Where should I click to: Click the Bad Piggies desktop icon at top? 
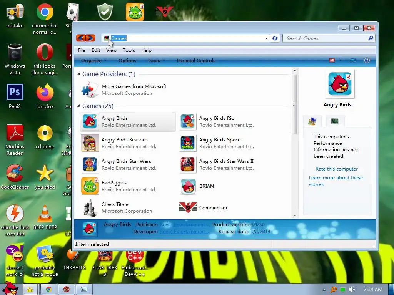(x=135, y=12)
